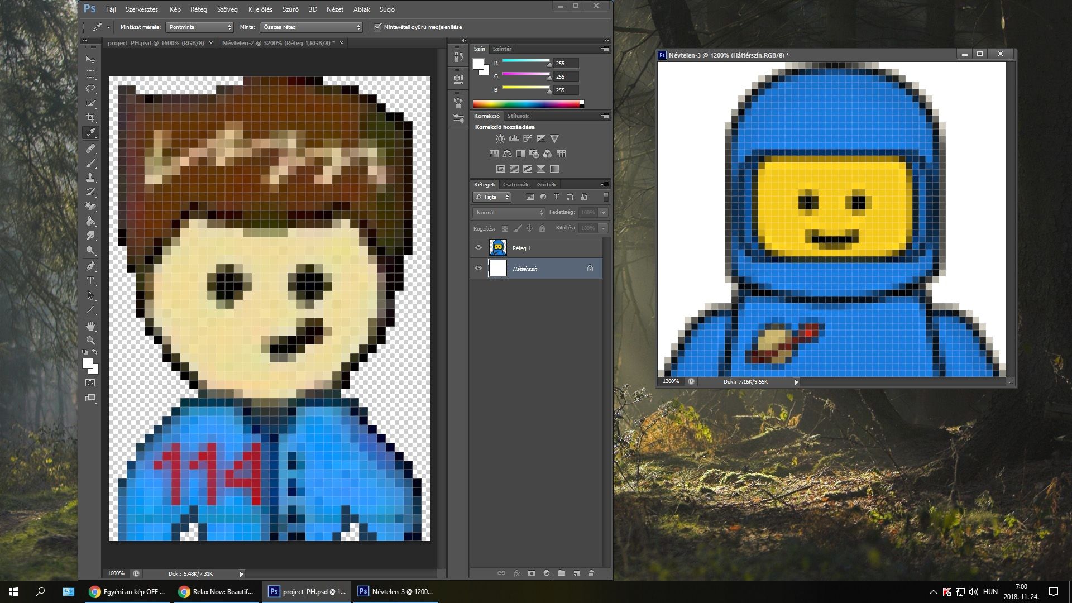
Task: Add Curves adjustment icon
Action: tap(528, 139)
